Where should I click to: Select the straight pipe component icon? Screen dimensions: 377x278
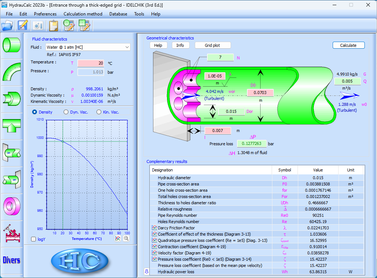pos(11,45)
